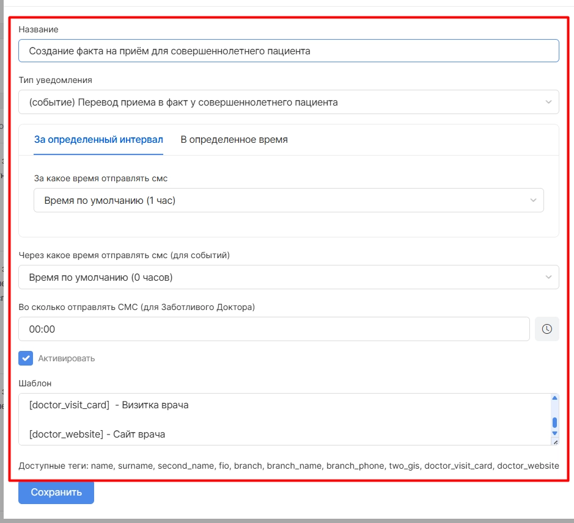Click chevron arrow in 'Через какое время' field
Screen dimensions: 574x523
click(548, 278)
